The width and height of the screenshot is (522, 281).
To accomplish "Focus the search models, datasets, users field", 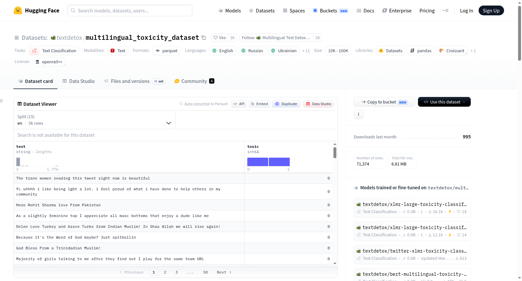I will click(x=130, y=10).
